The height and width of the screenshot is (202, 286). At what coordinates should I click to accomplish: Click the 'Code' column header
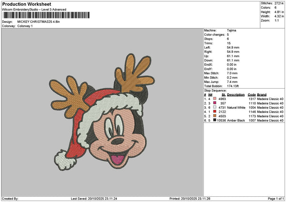252,95
